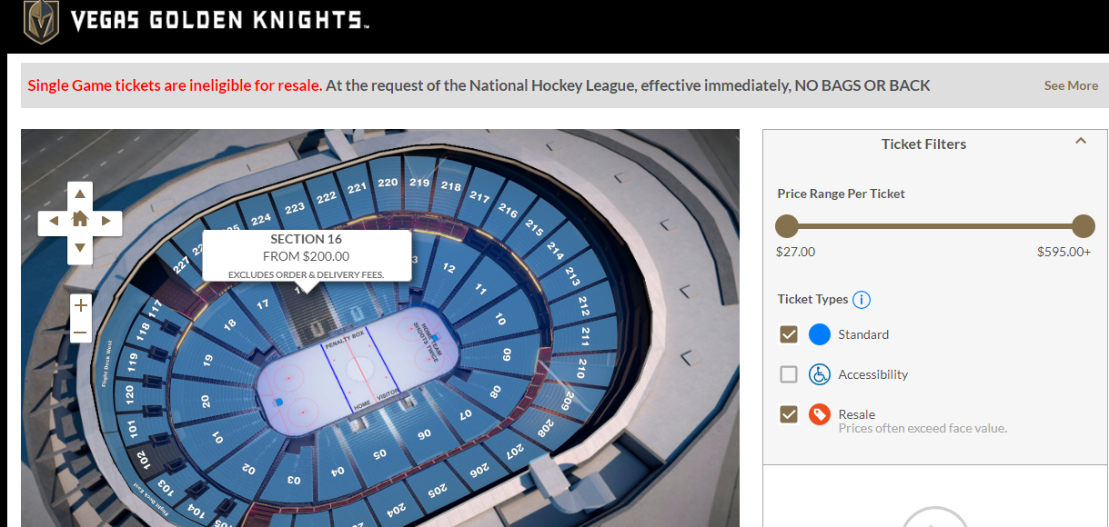Zoom in on the seat map

81,305
